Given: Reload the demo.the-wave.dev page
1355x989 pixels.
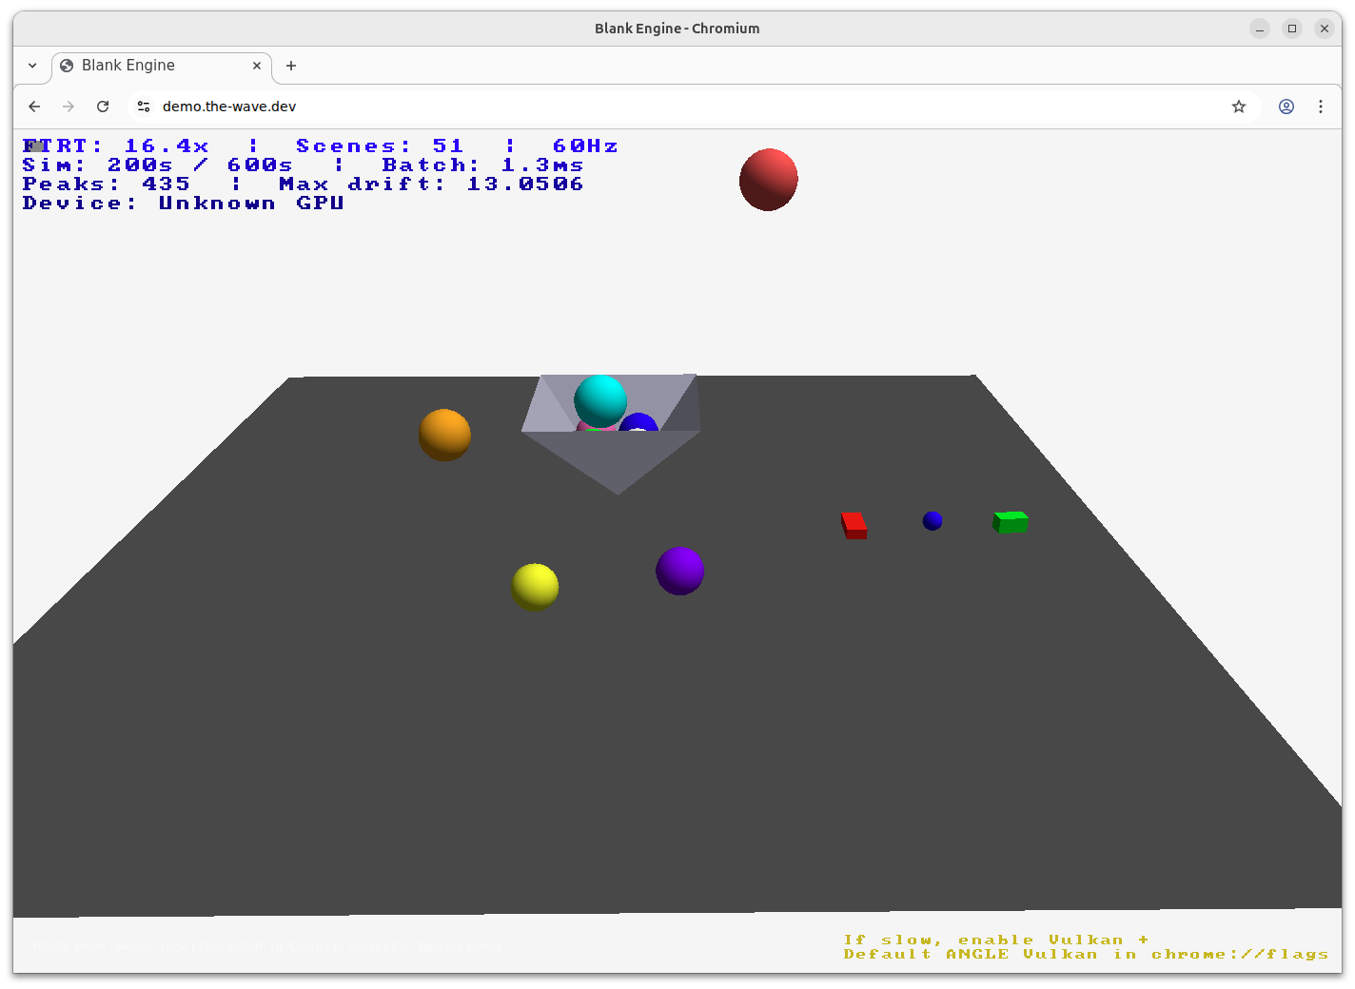Looking at the screenshot, I should coord(103,107).
